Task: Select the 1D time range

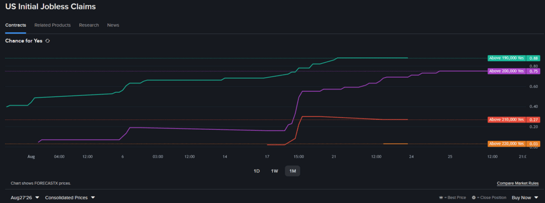Action: pyautogui.click(x=257, y=171)
